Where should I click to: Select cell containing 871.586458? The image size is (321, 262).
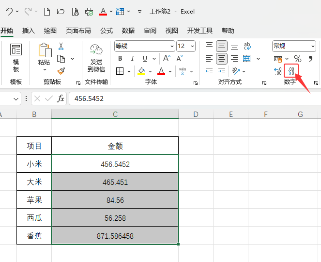(115, 236)
